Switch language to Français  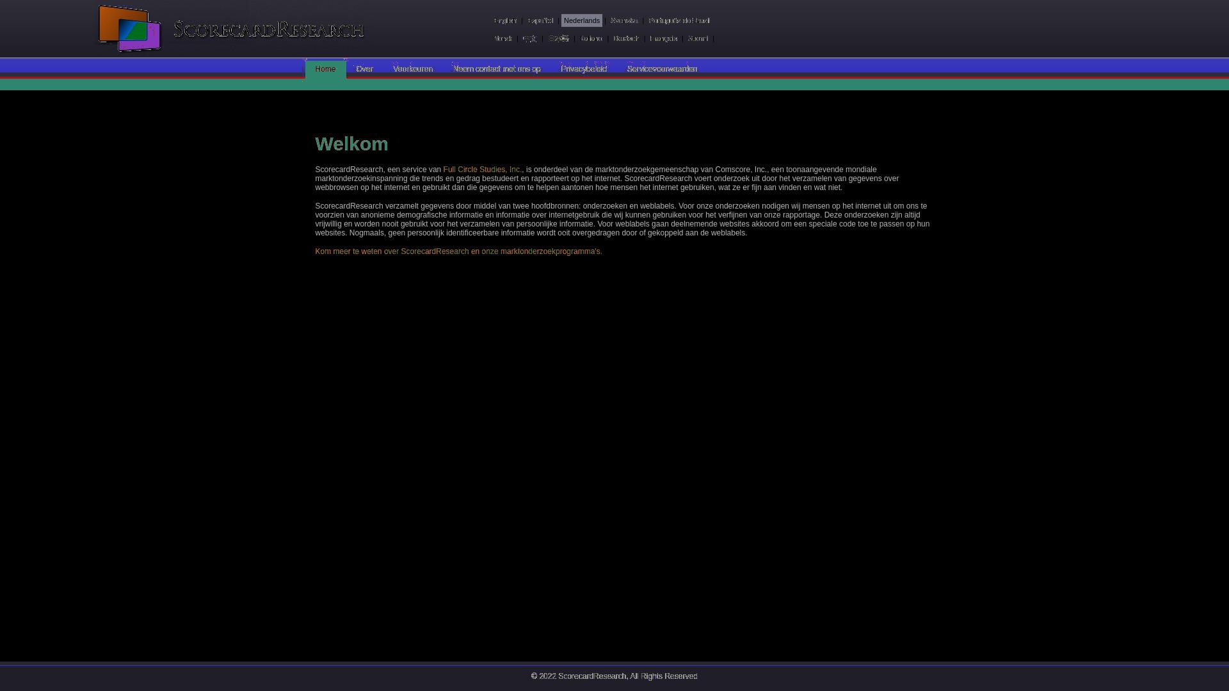[x=663, y=38]
